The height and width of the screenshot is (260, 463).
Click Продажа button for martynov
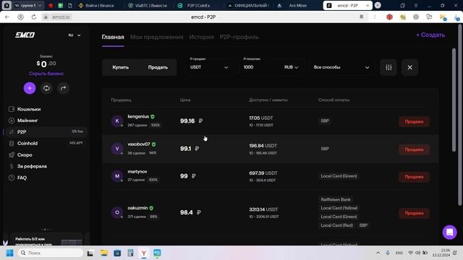[x=414, y=177]
